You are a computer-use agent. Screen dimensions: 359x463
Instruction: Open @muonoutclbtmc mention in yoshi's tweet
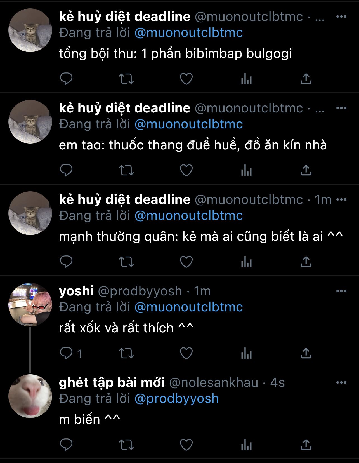189,307
